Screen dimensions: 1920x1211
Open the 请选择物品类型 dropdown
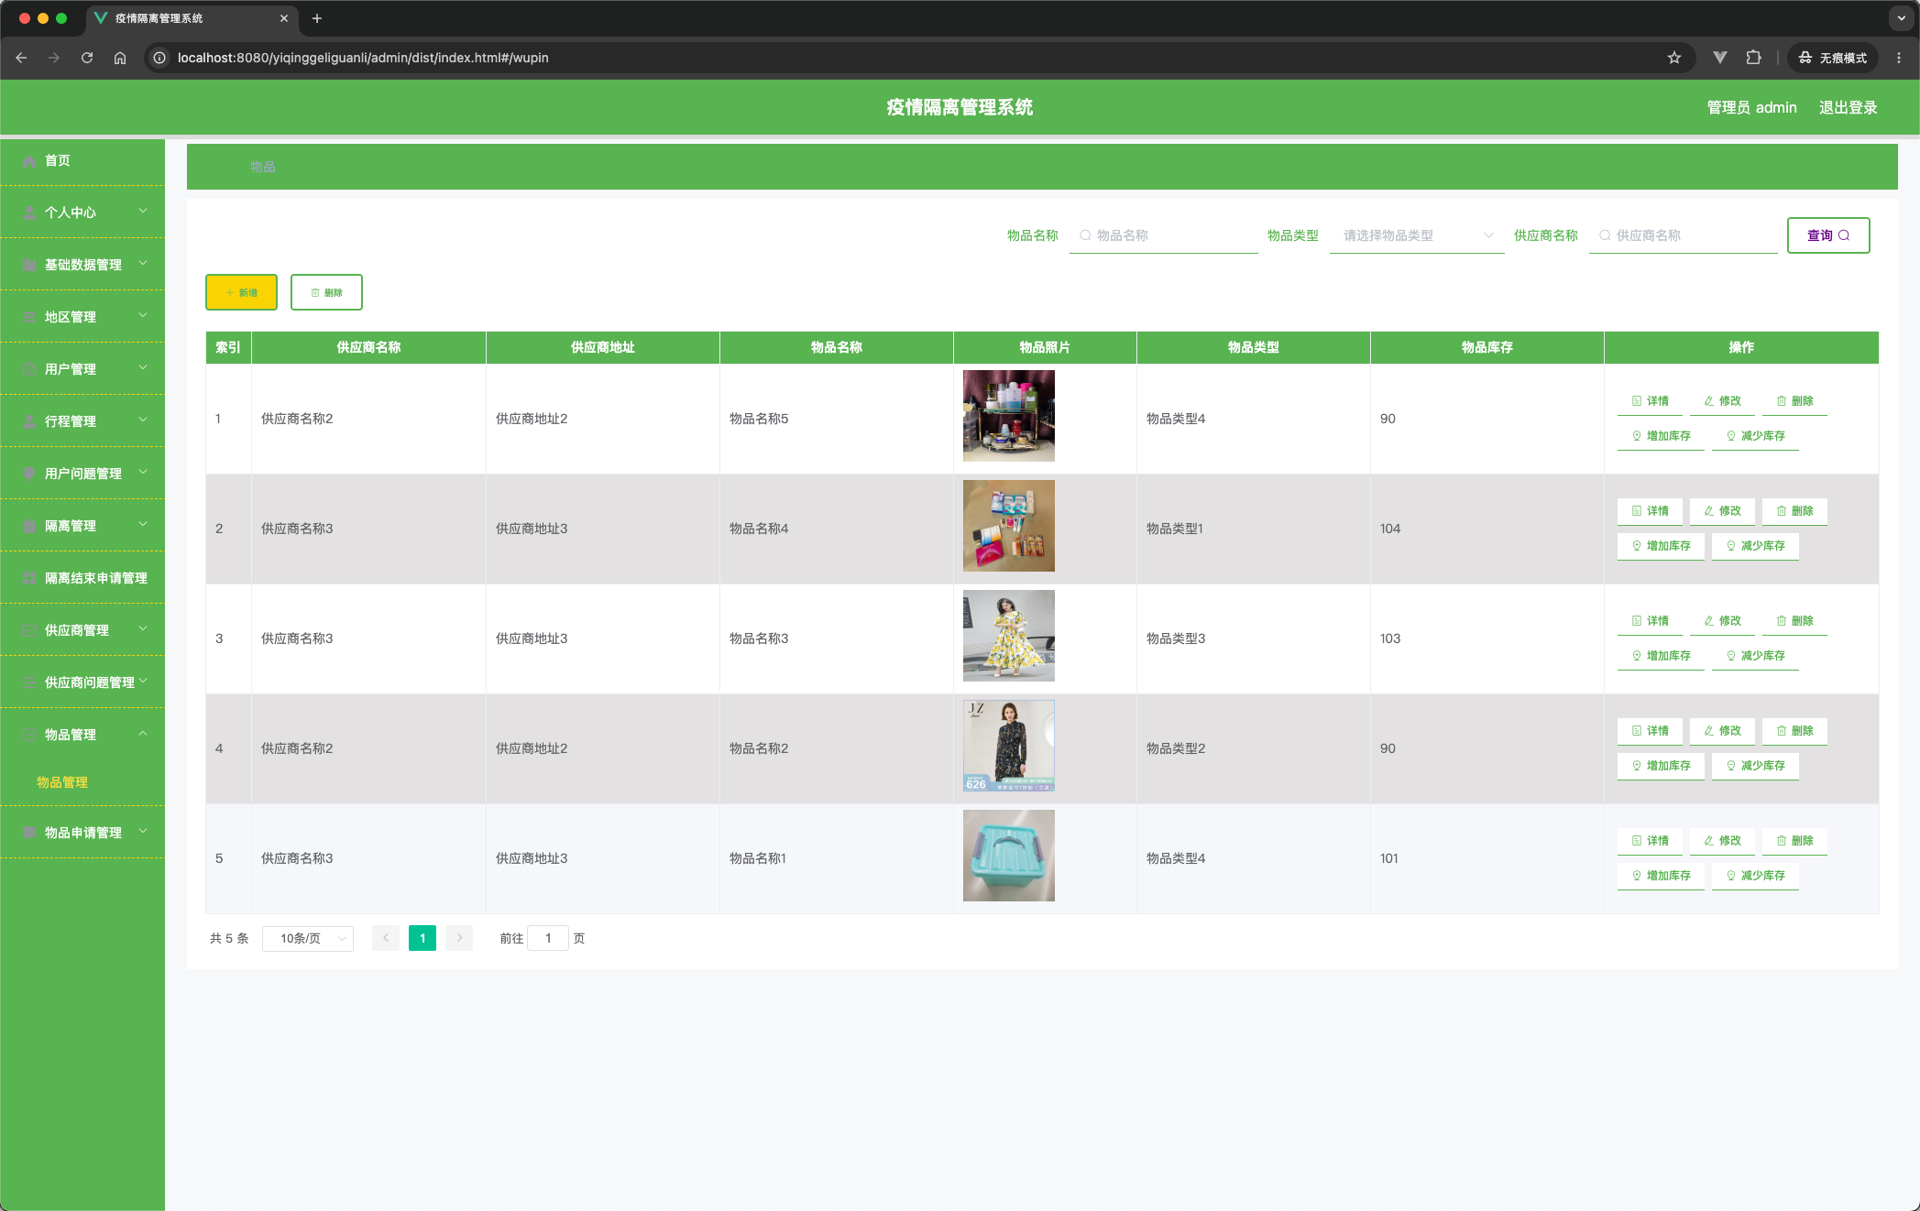pyautogui.click(x=1417, y=235)
